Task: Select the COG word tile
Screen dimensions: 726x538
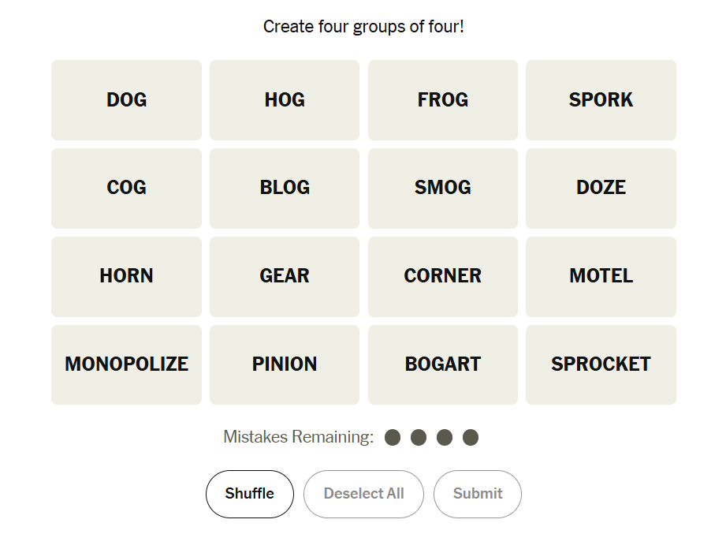Action: pyautogui.click(x=126, y=188)
